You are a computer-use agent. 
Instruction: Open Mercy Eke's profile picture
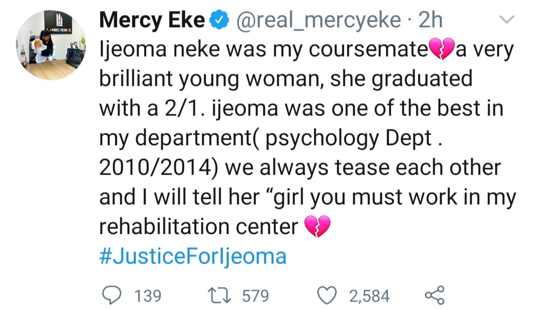51,45
